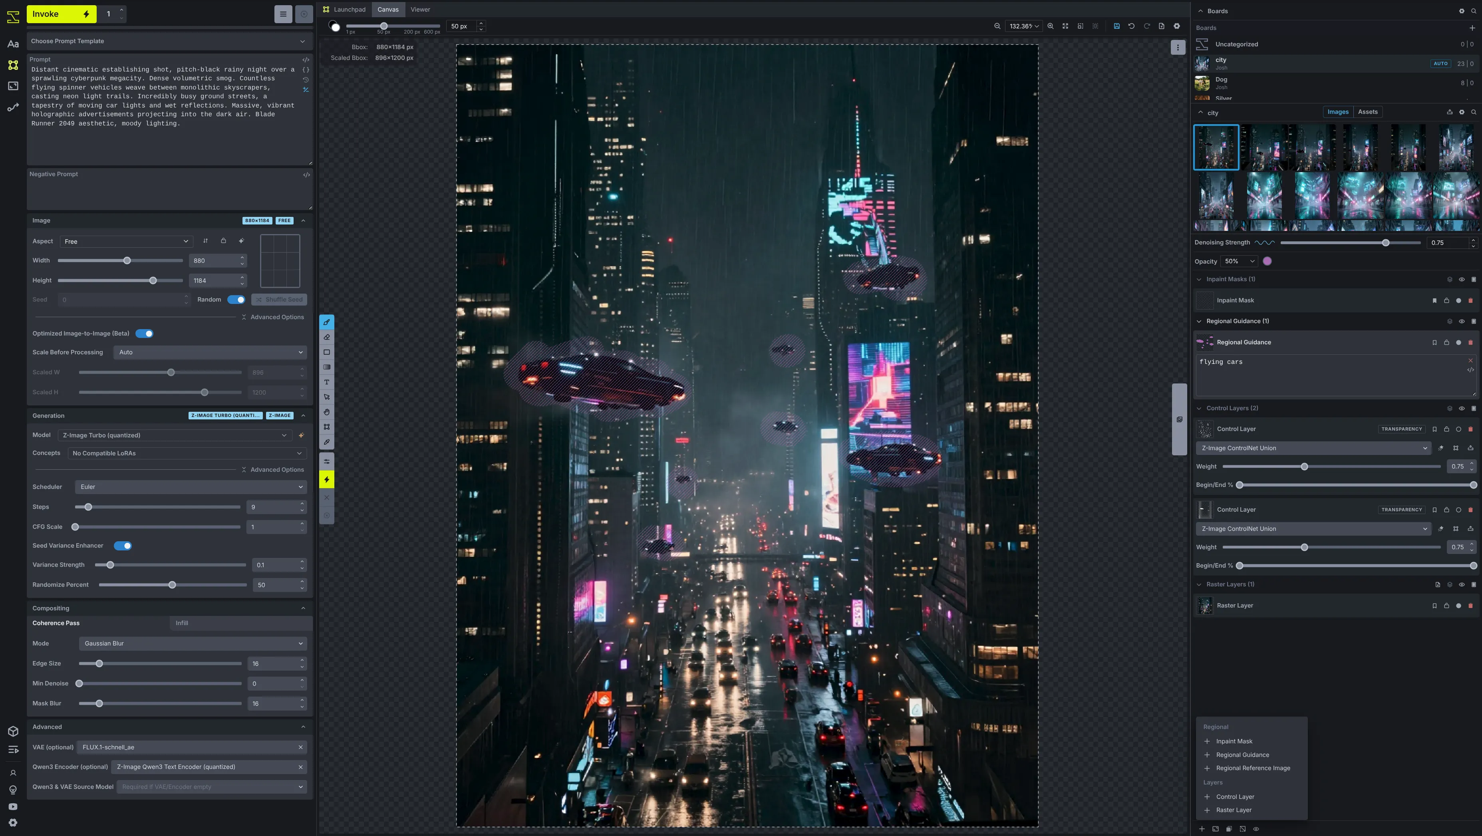The image size is (1482, 836).
Task: Disable Seed Variance Enhancer switch
Action: pyautogui.click(x=123, y=546)
